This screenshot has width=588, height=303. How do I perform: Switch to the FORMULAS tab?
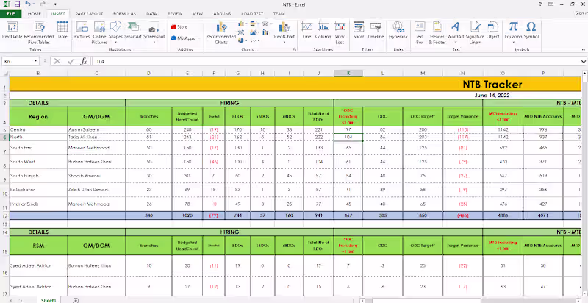124,13
